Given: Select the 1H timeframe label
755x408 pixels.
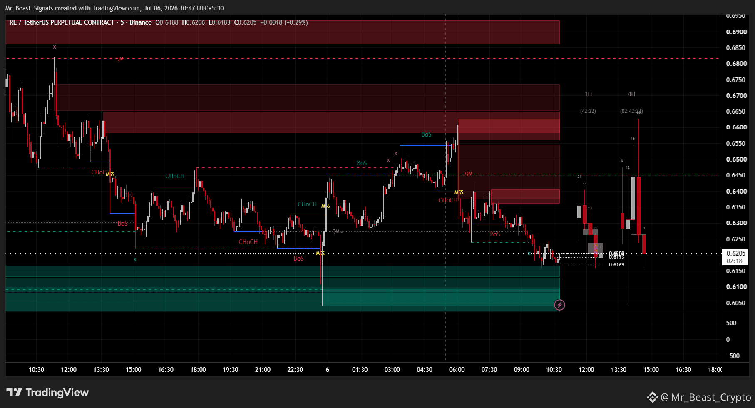Looking at the screenshot, I should (588, 94).
